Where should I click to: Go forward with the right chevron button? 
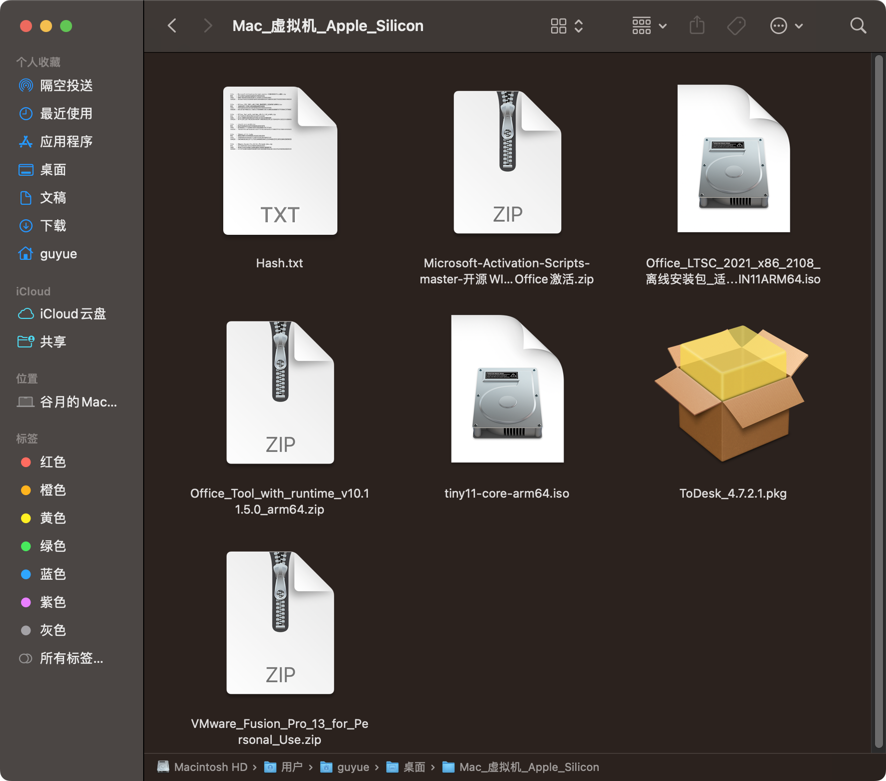208,26
